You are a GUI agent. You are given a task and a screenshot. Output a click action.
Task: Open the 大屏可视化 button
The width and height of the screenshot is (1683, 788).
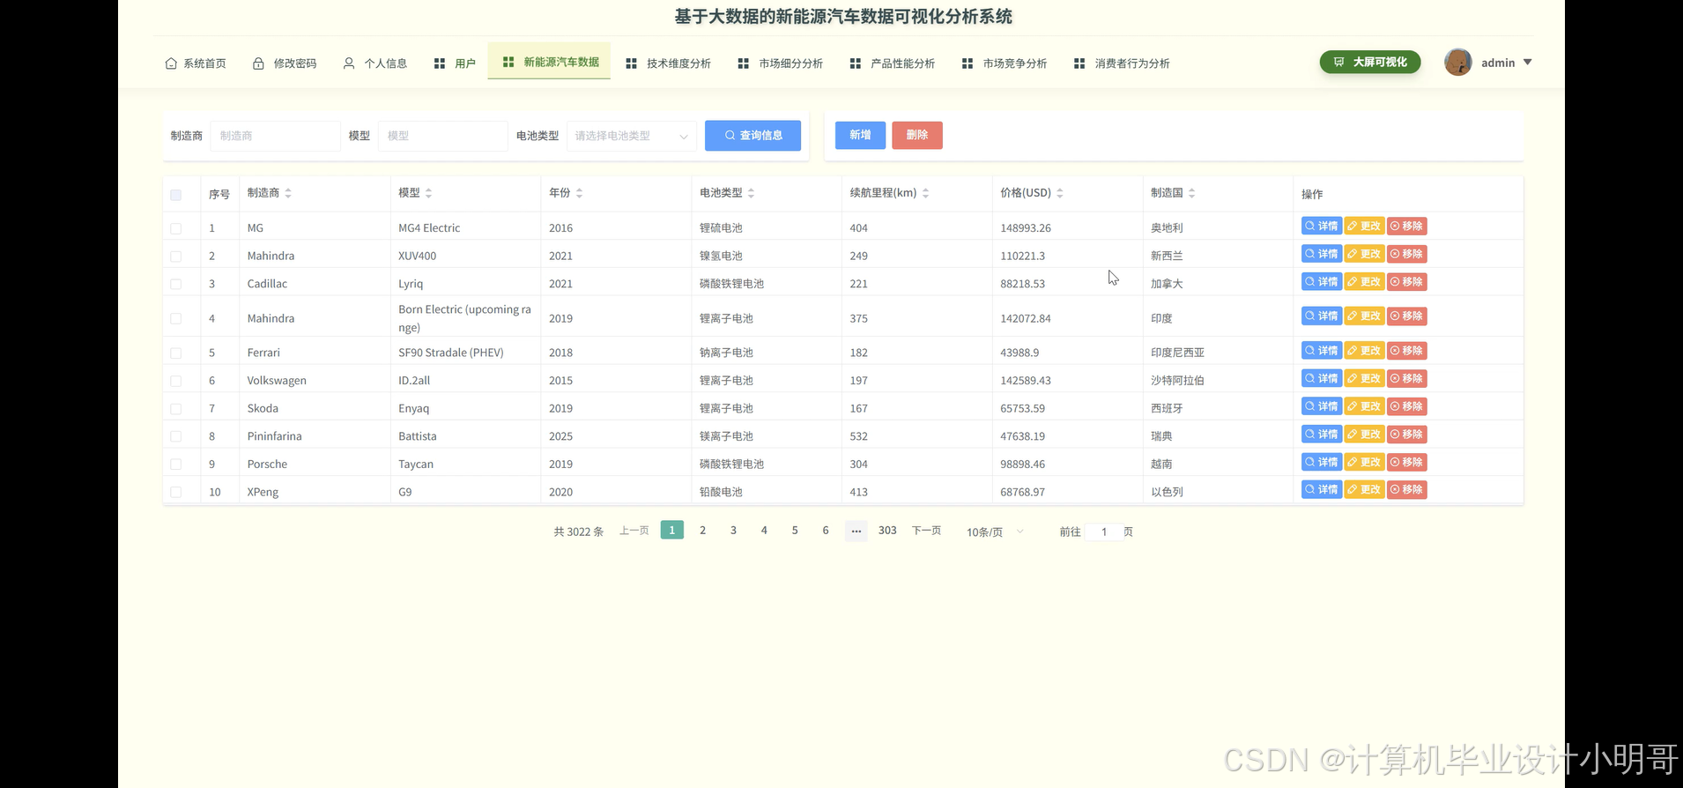coord(1370,62)
